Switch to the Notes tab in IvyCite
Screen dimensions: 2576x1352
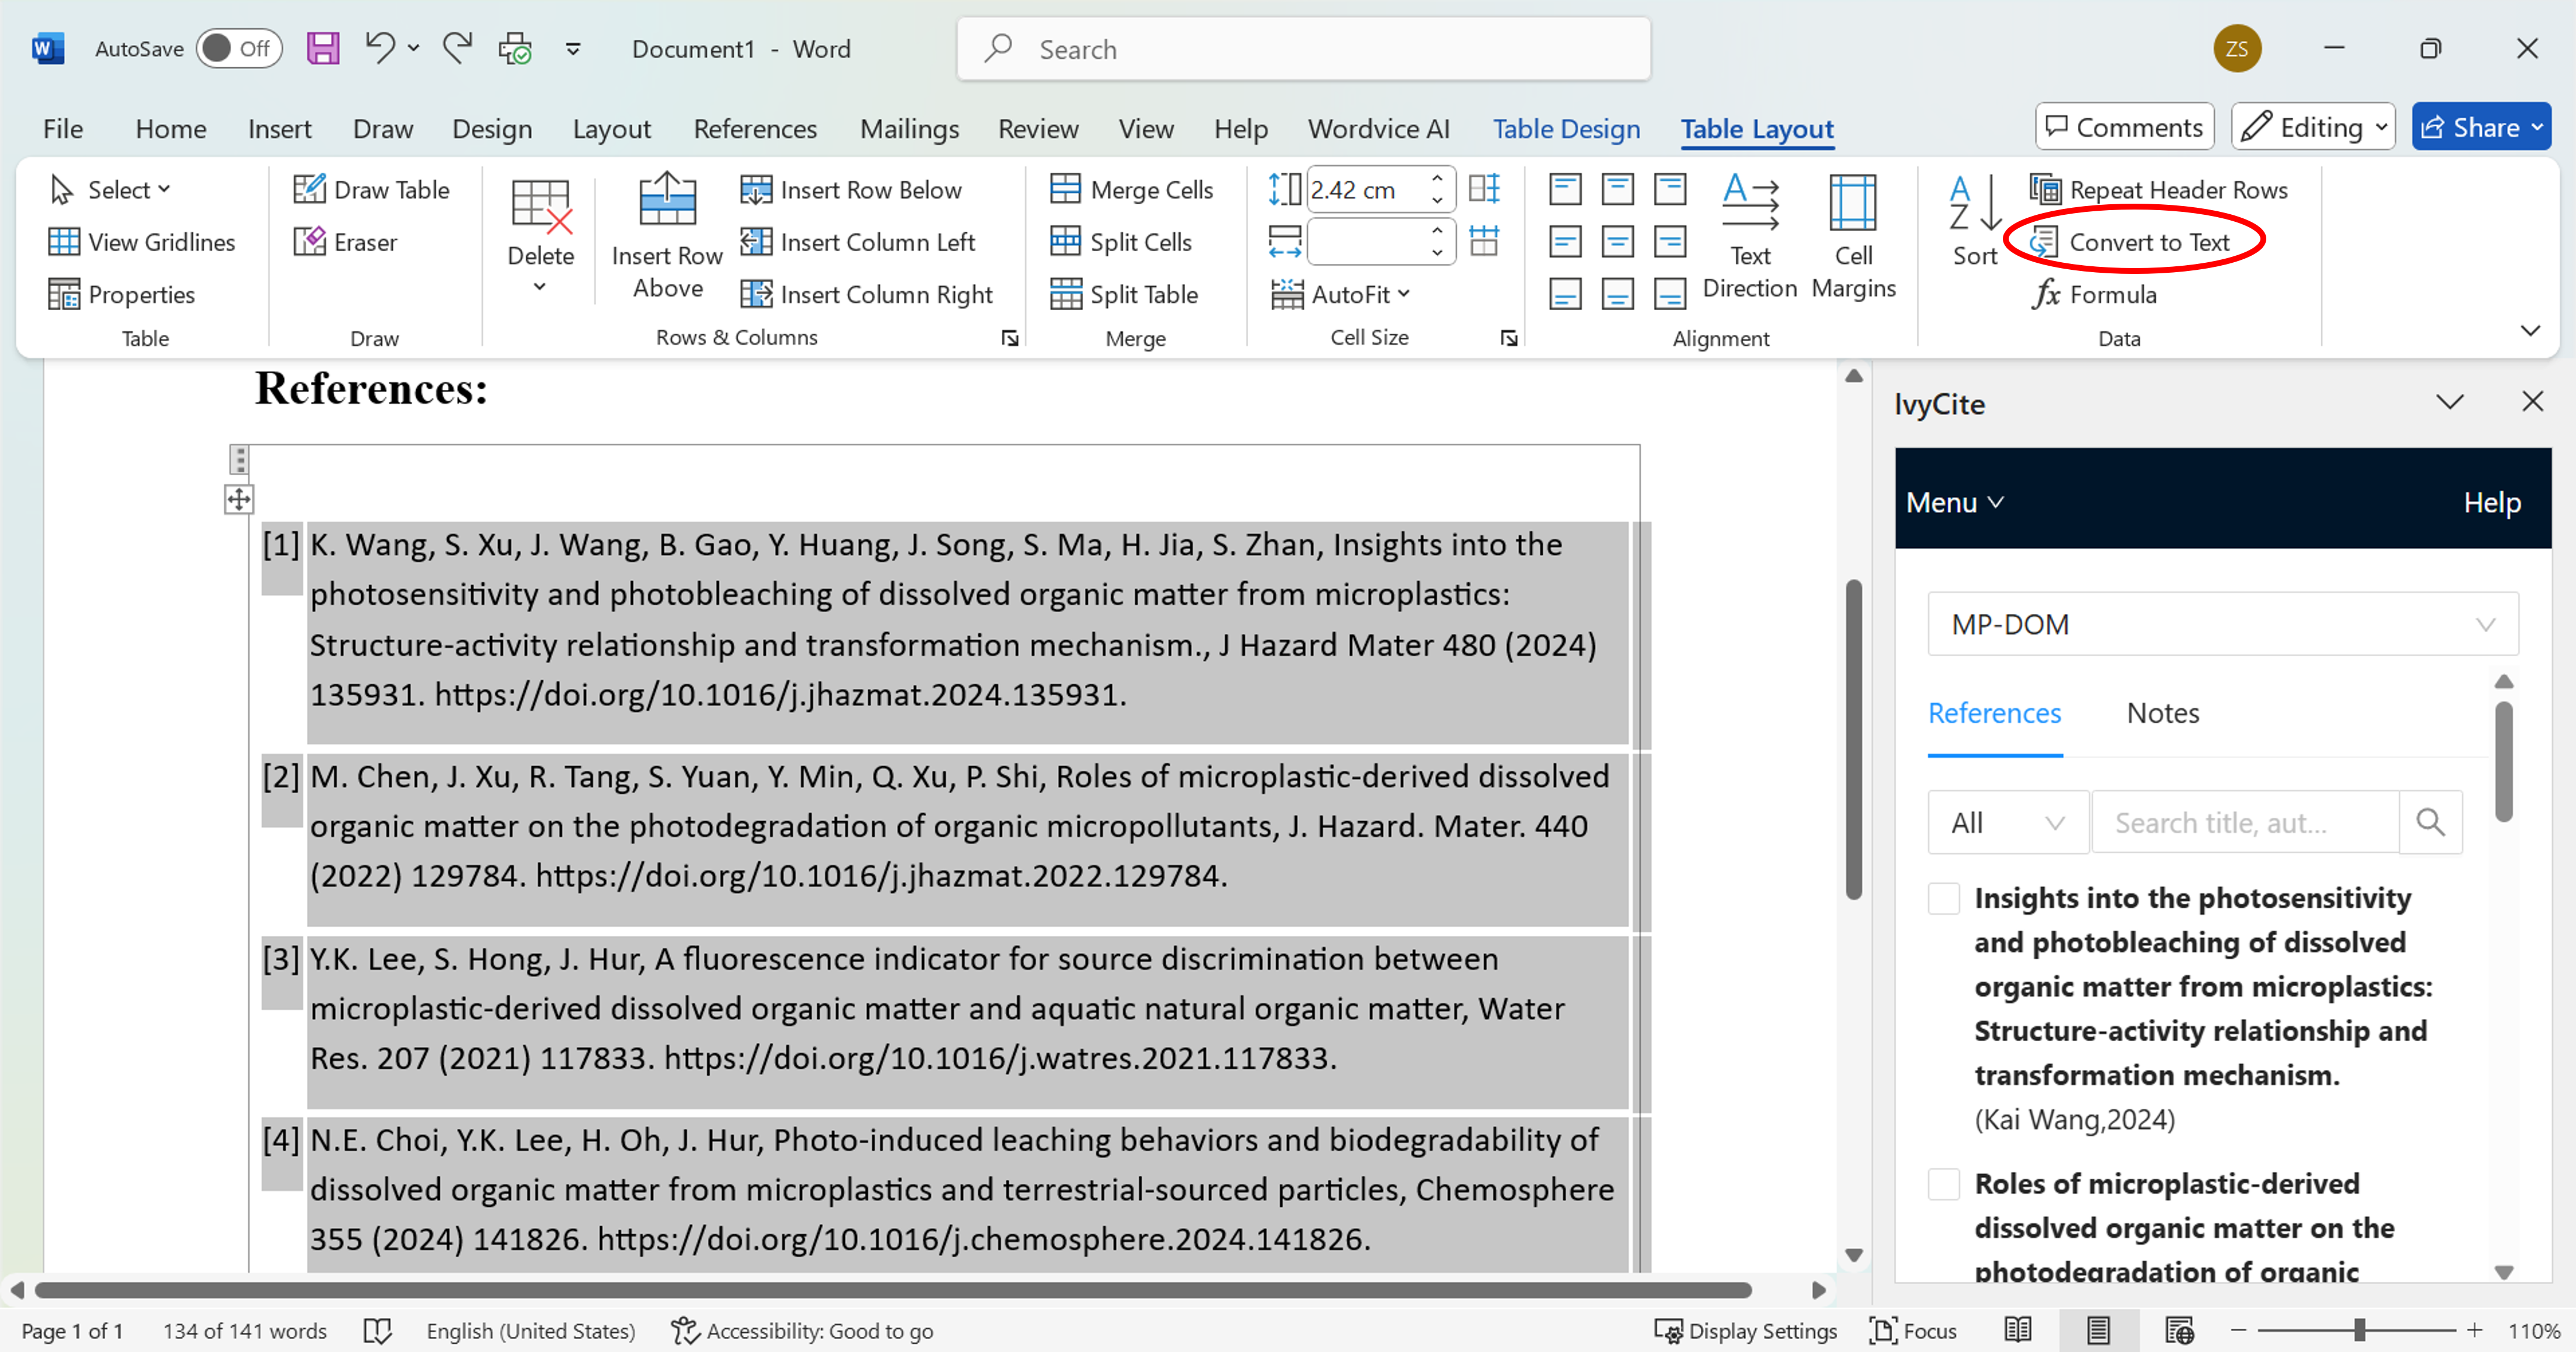[x=2162, y=713]
